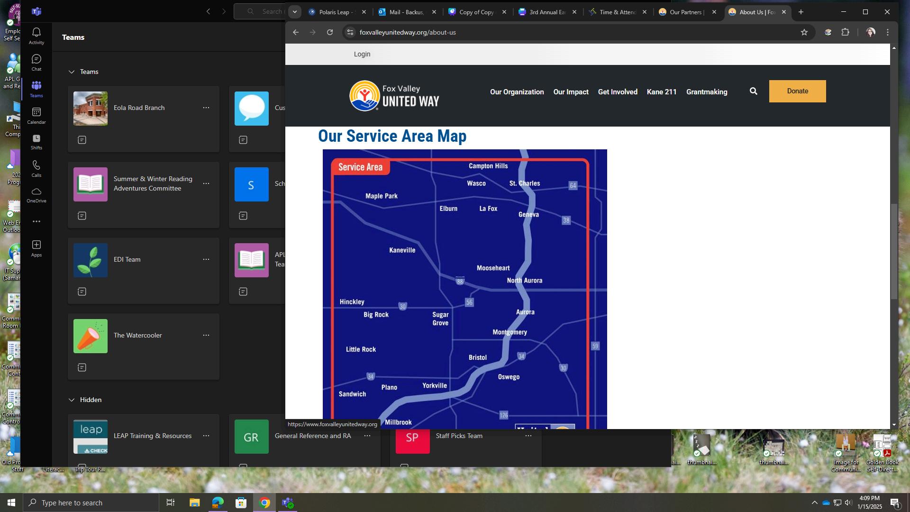Screen dimensions: 910x512
Task: Bookmark this page with star icon
Action: click(804, 32)
